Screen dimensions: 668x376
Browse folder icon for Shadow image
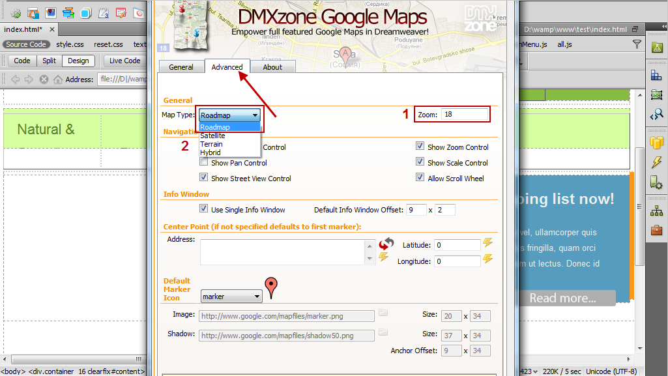point(383,332)
